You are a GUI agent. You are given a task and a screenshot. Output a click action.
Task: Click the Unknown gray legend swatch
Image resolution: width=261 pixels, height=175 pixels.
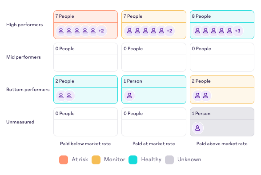click(169, 160)
